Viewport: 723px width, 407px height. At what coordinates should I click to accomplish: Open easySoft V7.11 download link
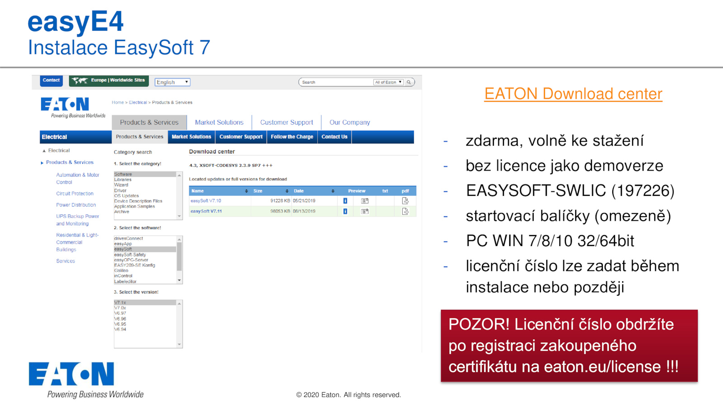click(206, 211)
